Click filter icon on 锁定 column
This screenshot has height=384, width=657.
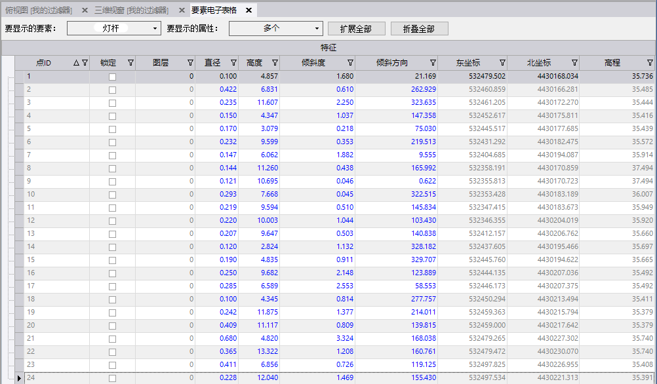tap(130, 63)
